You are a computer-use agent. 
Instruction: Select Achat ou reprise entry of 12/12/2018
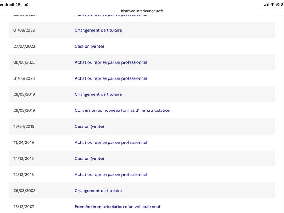[111, 175]
